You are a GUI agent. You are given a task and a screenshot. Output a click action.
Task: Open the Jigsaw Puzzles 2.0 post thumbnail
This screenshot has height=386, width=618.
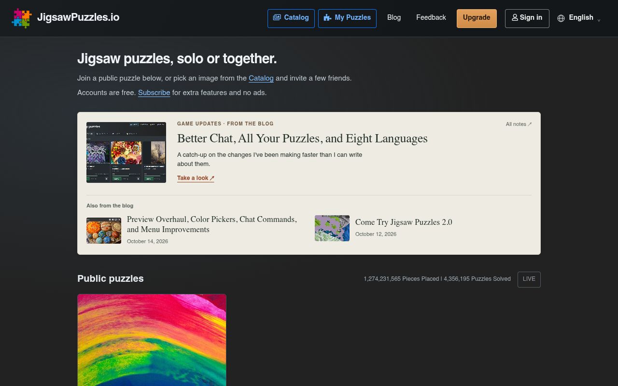(x=332, y=228)
